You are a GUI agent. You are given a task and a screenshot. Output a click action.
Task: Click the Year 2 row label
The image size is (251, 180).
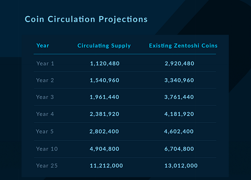pos(45,80)
